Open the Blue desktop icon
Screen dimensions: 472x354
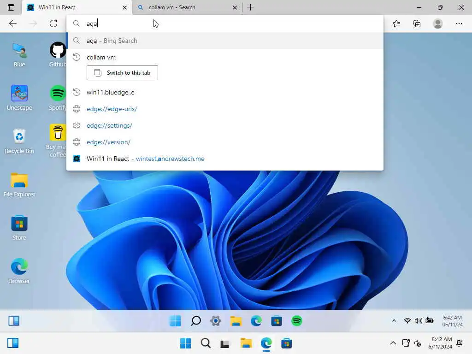19,55
